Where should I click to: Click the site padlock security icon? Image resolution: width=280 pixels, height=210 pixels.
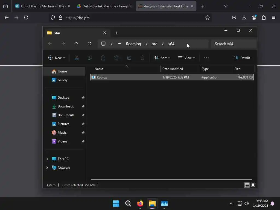60,17
